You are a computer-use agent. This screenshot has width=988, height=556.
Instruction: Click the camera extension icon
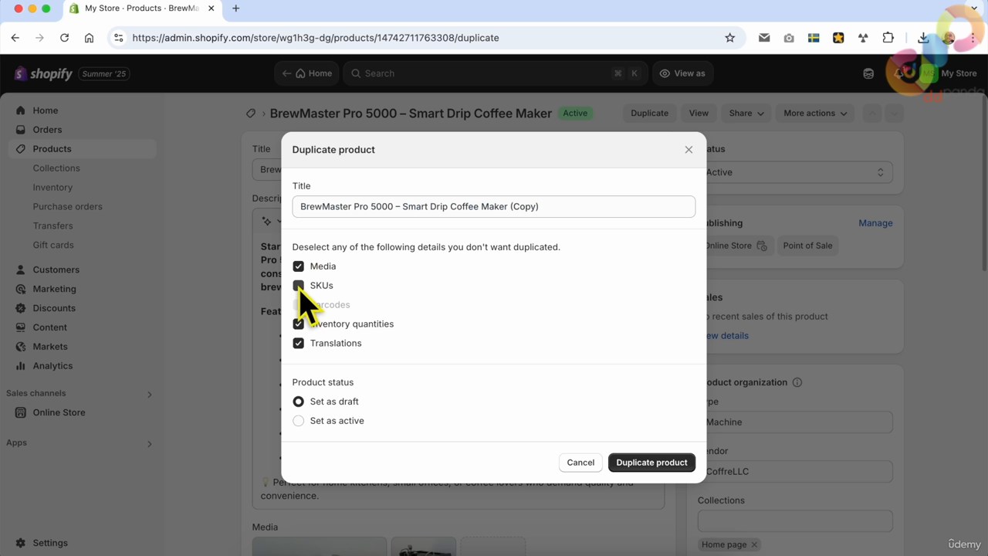tap(789, 38)
